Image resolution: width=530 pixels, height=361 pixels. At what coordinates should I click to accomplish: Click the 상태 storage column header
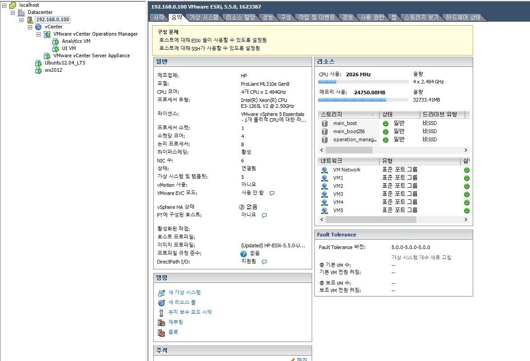[399, 115]
